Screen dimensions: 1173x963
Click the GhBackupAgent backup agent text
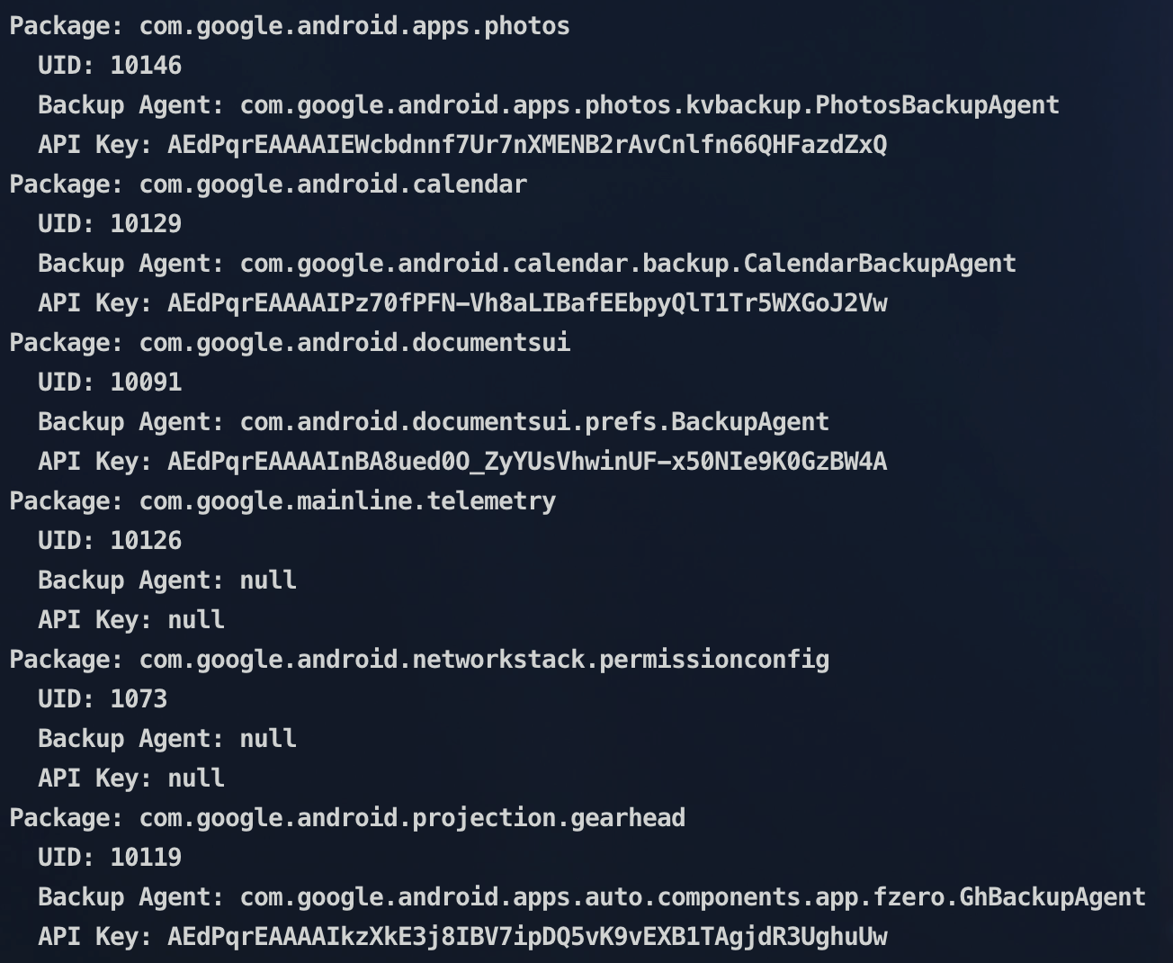tap(693, 897)
